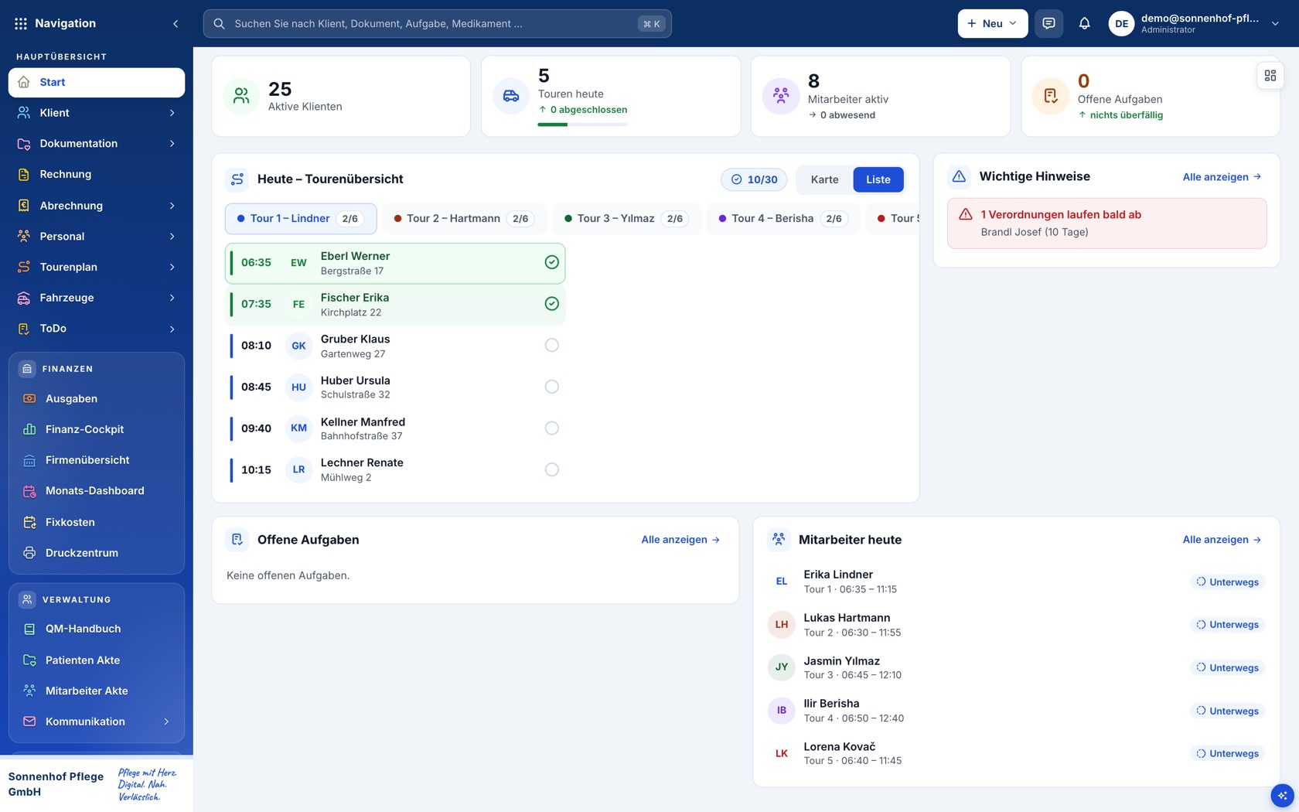Mark Huber Ursula visit as done
This screenshot has height=812, width=1299.
tap(551, 387)
